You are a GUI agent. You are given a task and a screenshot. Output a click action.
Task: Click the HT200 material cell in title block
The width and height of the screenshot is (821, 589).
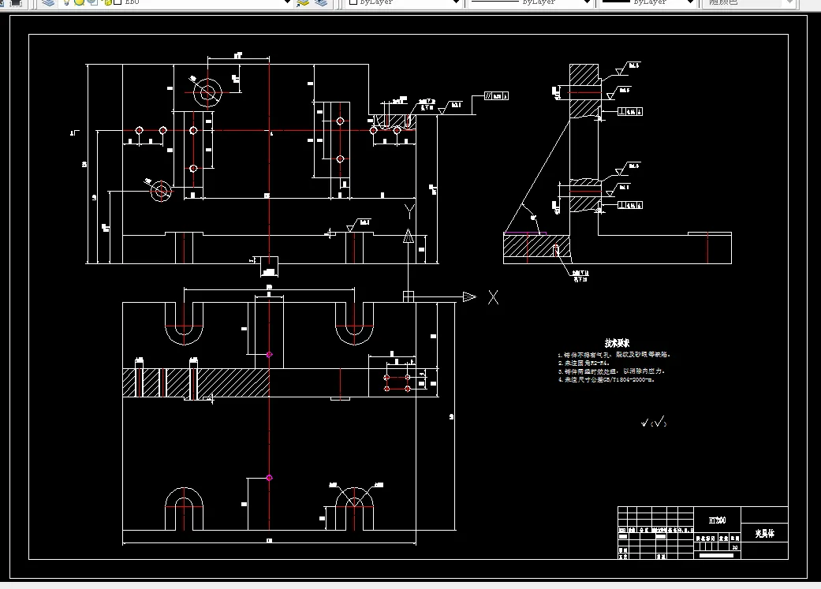(717, 520)
